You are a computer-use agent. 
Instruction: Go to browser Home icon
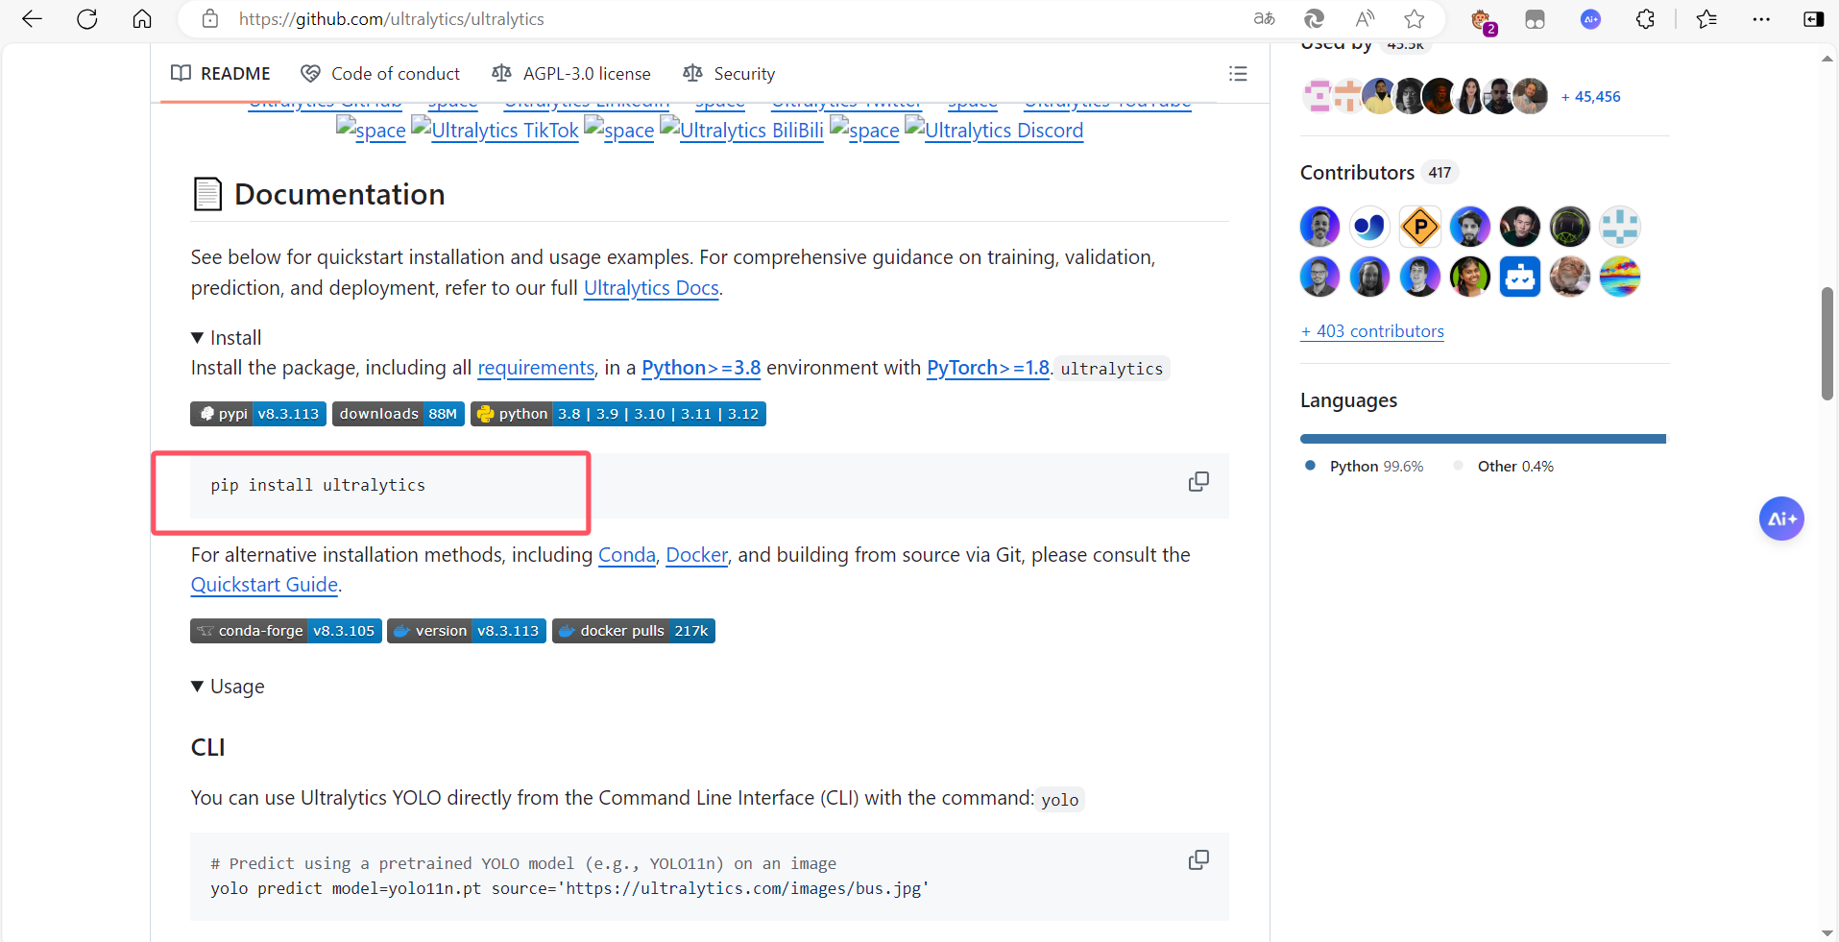coord(142,19)
